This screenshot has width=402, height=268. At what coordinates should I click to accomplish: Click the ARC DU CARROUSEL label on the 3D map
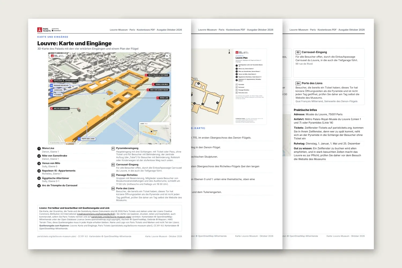(60, 109)
